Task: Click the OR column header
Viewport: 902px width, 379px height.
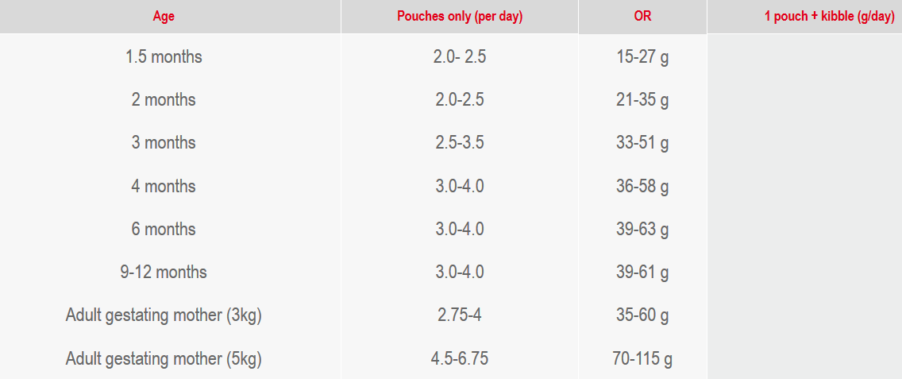Action: [642, 17]
